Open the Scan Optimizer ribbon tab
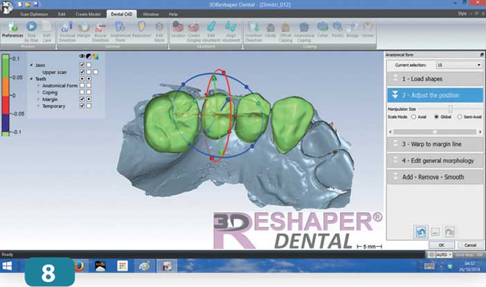The image size is (486, 287). pyautogui.click(x=34, y=15)
